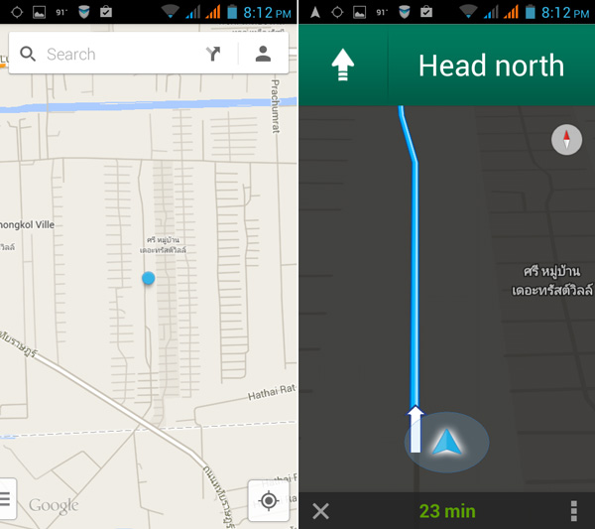This screenshot has height=529, width=595.
Task: Open the account profile icon
Action: pyautogui.click(x=263, y=54)
